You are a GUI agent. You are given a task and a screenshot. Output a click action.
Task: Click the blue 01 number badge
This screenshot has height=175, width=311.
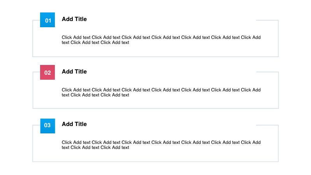(x=47, y=20)
